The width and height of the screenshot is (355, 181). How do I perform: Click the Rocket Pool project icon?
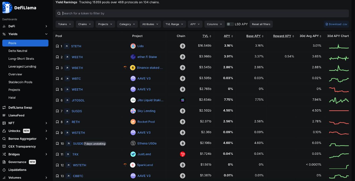(133, 122)
